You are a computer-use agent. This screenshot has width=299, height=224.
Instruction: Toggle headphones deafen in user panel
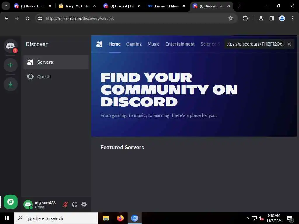point(74,204)
